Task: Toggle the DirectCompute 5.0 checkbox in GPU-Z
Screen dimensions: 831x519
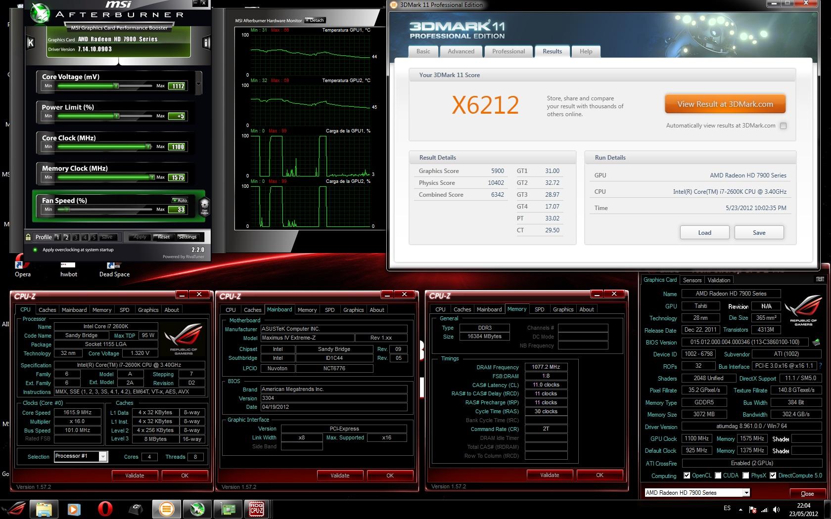Action: [773, 476]
